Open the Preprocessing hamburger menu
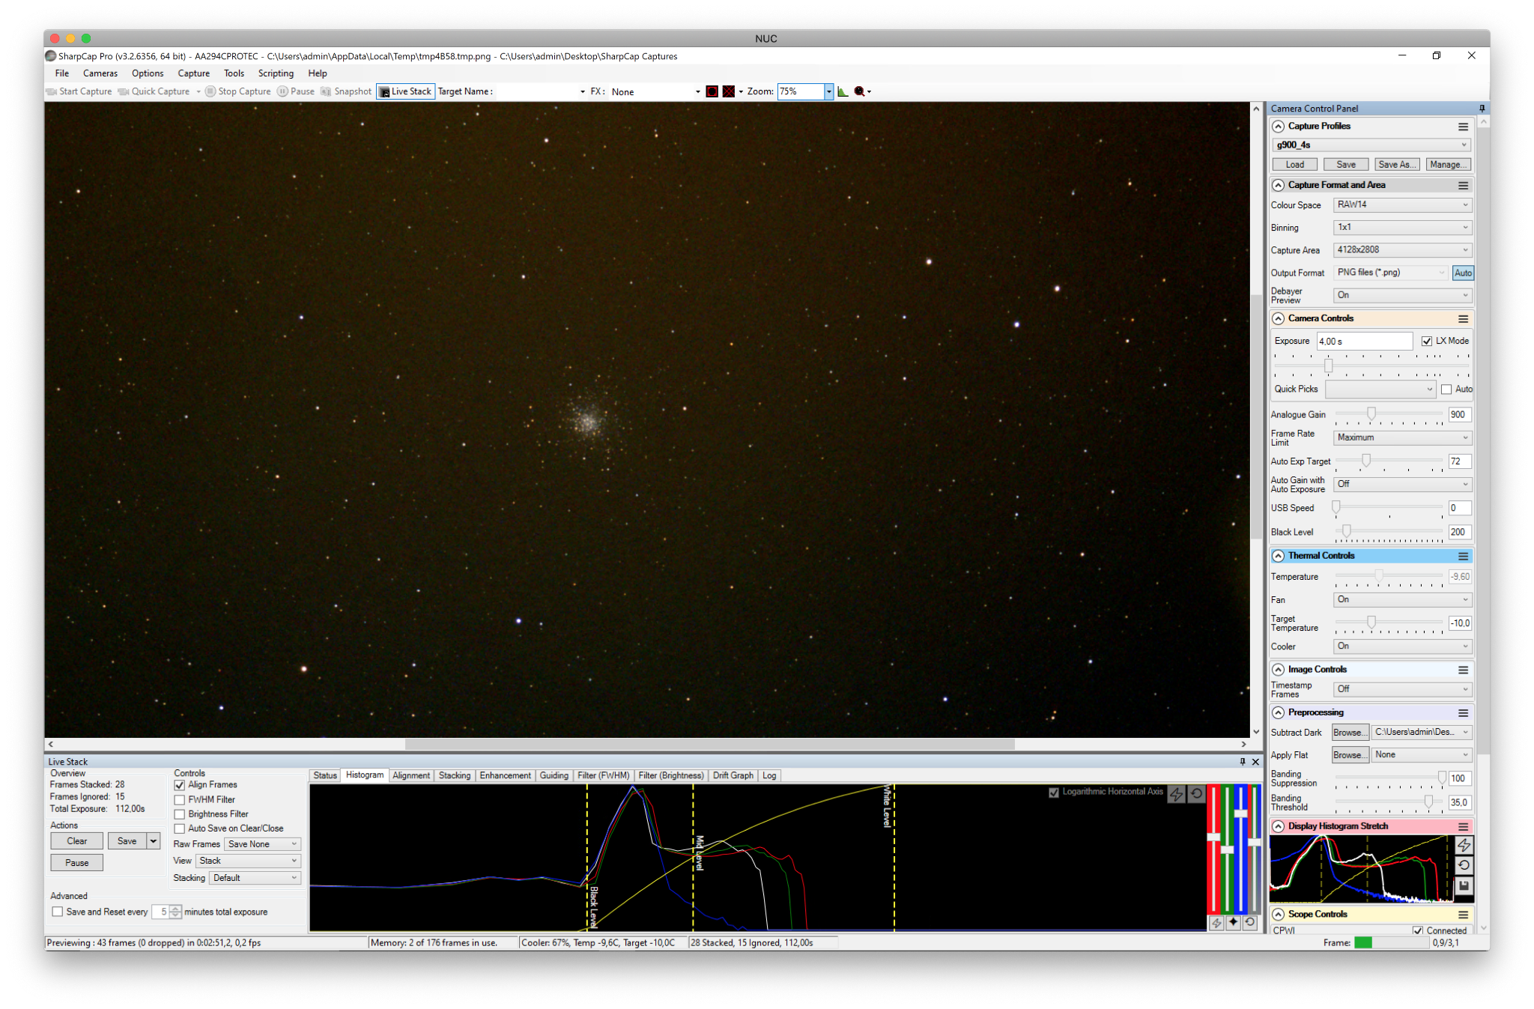 click(1463, 712)
